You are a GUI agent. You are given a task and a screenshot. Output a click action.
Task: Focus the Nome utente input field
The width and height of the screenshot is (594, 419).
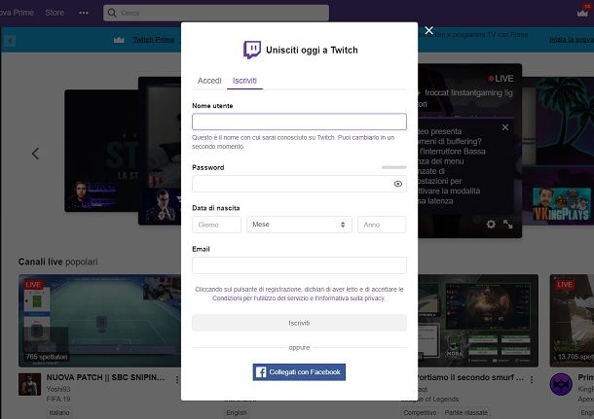pos(299,122)
